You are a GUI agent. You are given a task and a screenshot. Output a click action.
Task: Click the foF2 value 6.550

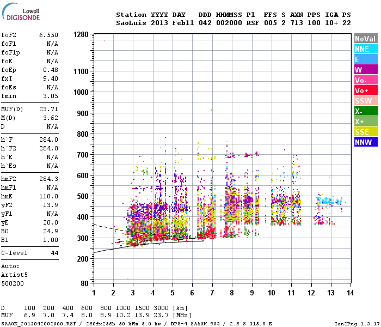(x=48, y=35)
